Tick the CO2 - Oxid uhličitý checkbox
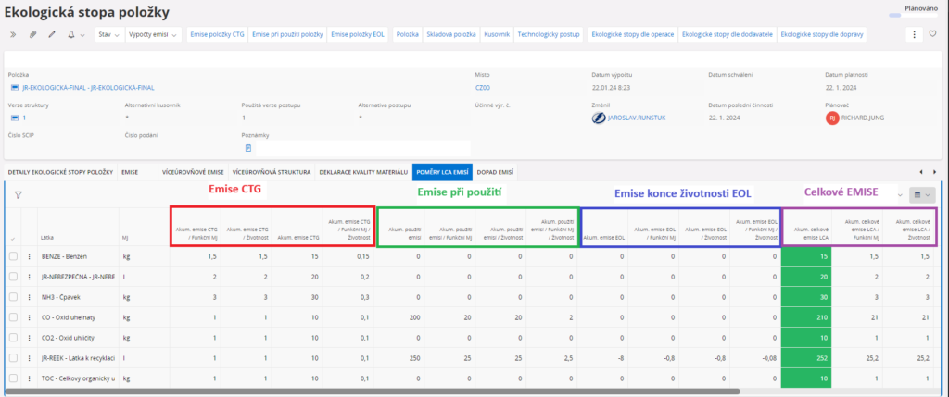This screenshot has width=949, height=397. 13,337
